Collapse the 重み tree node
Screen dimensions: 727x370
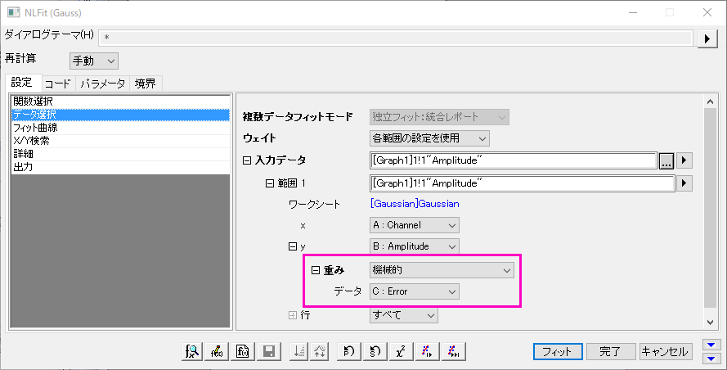pyautogui.click(x=316, y=270)
